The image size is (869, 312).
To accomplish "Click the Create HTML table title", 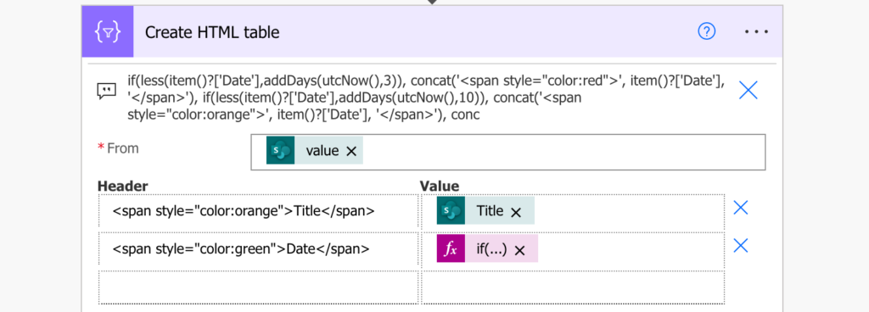I will (x=212, y=32).
